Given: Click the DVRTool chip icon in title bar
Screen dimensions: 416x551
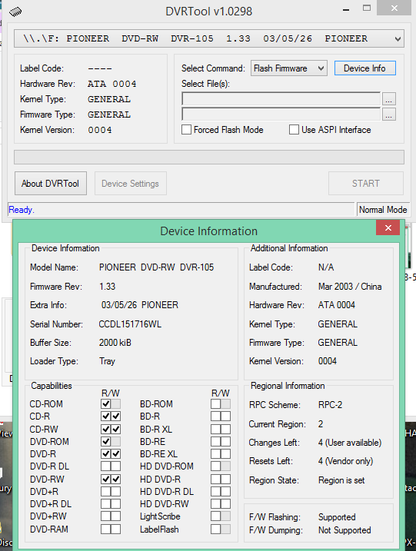Looking at the screenshot, I should pyautogui.click(x=15, y=12).
